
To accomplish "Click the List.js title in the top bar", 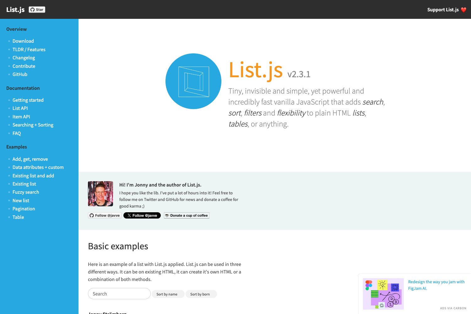I will (15, 9).
